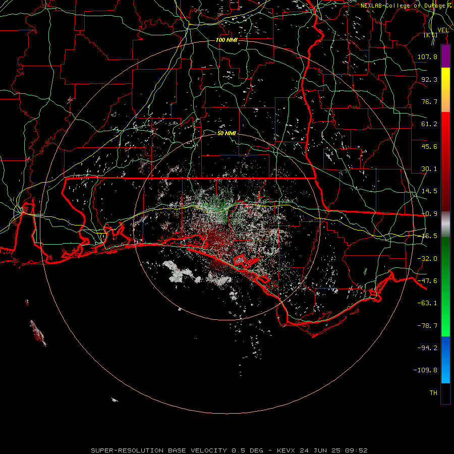
Task: Click the yellow-orange segment of the color bar
Action: (445, 90)
